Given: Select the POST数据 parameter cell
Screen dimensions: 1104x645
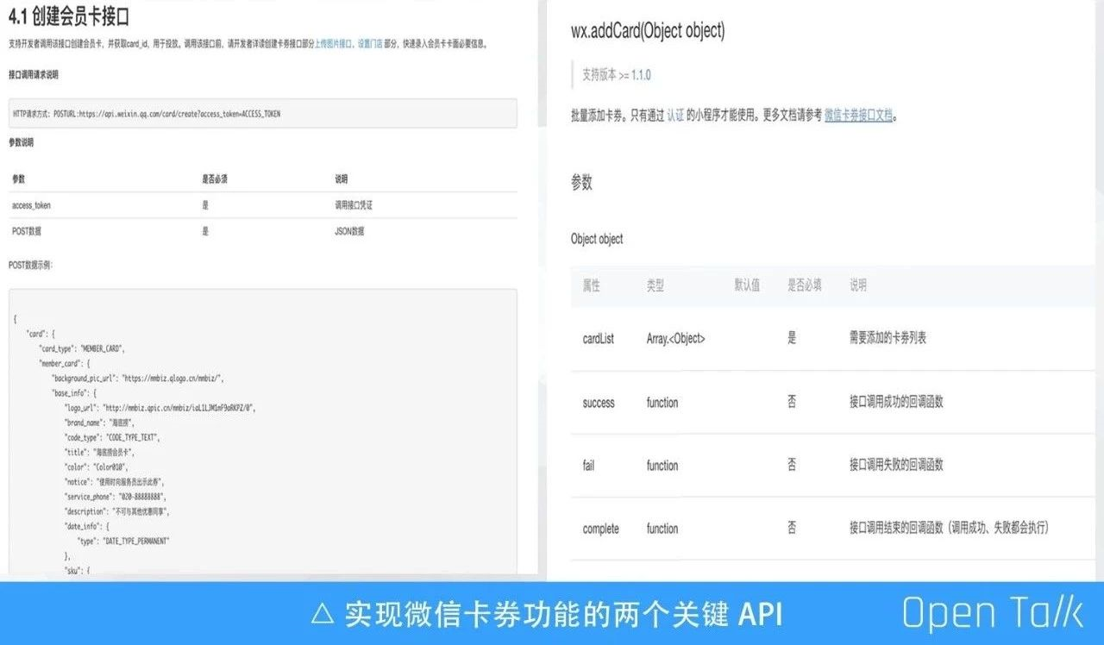Looking at the screenshot, I should tap(27, 231).
